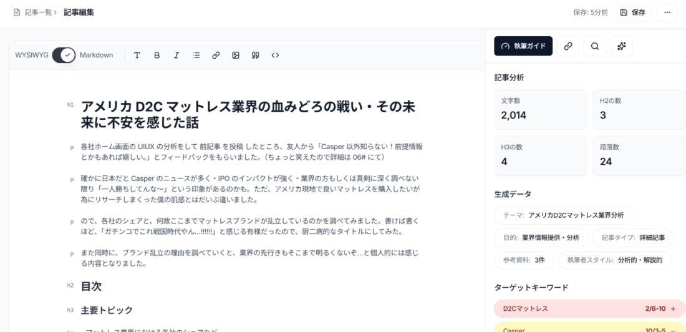Select the 目的 chip 業界情報提供・分析

tap(541, 237)
